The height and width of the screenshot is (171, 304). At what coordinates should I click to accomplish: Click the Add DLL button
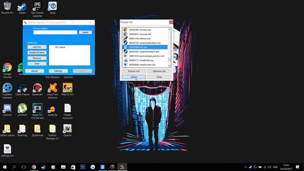(x=37, y=47)
